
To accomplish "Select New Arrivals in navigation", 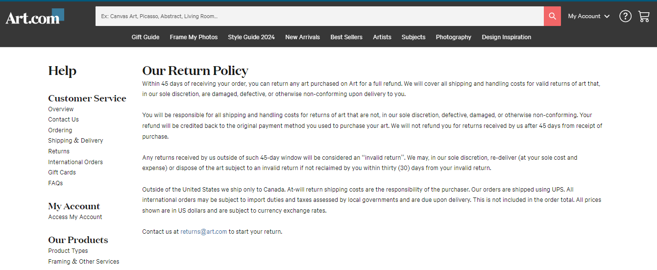I will pyautogui.click(x=302, y=37).
